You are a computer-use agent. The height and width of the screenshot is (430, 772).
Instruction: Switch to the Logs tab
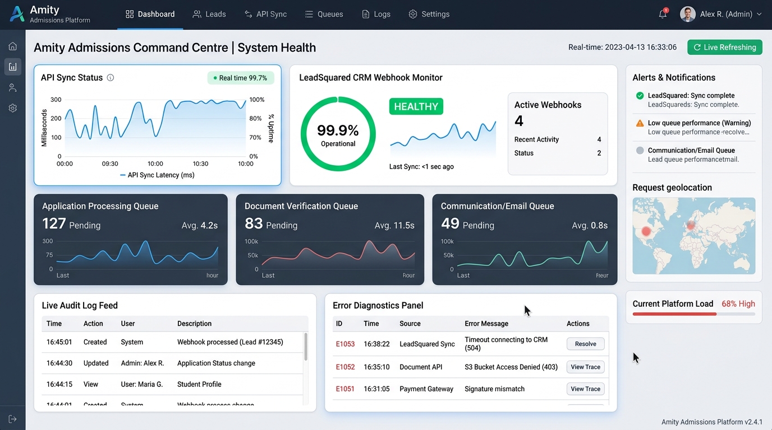tap(376, 14)
